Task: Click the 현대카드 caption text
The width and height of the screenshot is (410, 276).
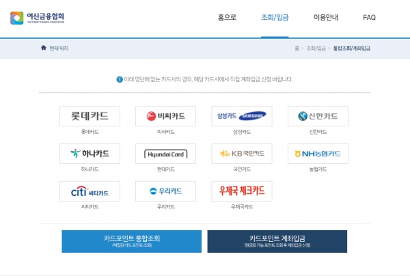Action: [165, 169]
